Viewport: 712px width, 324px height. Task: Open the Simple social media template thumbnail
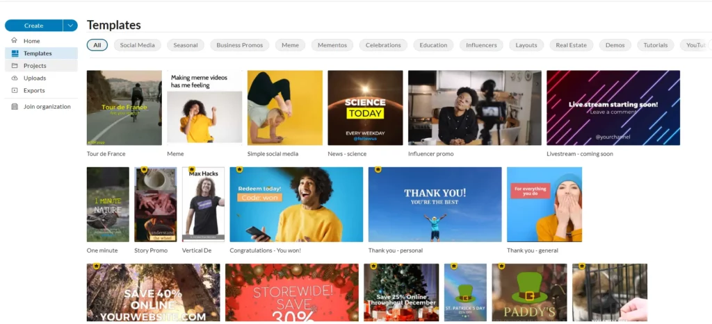284,108
